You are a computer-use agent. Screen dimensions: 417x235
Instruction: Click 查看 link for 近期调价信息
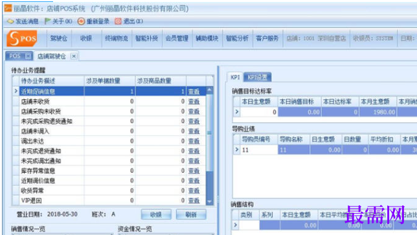click(194, 181)
